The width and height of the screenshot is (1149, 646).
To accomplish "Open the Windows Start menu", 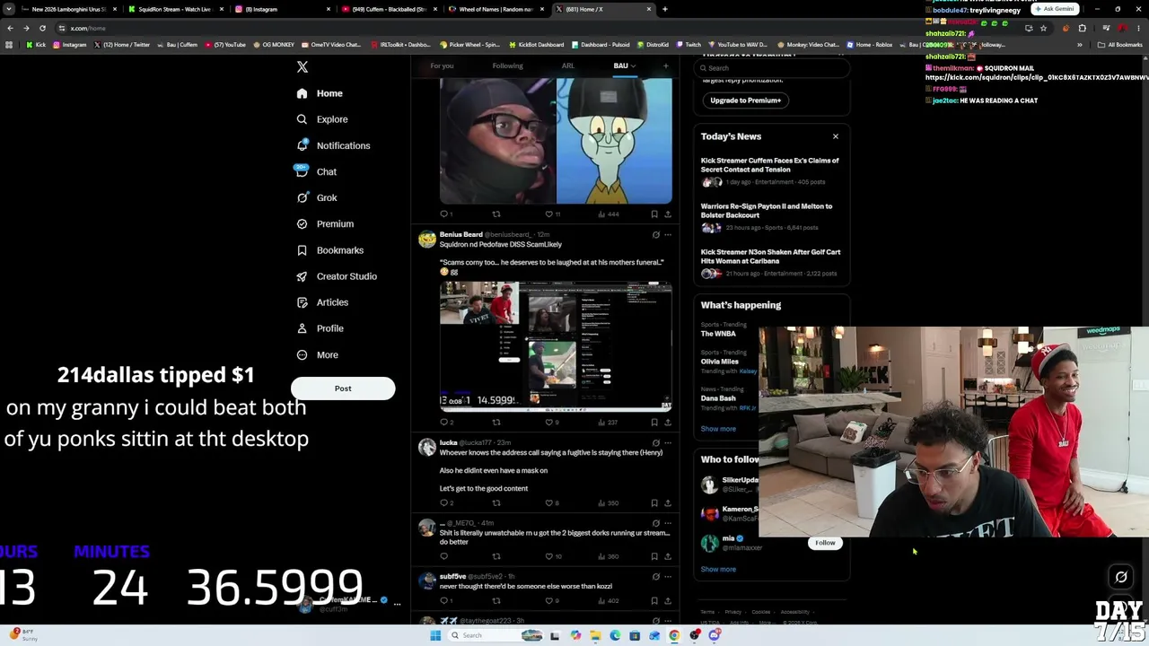I will [x=435, y=635].
